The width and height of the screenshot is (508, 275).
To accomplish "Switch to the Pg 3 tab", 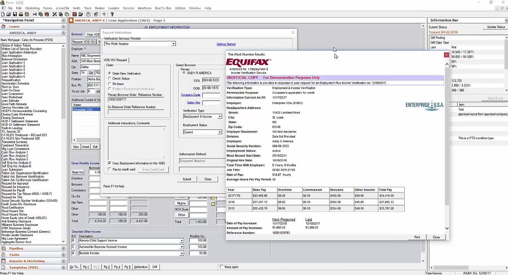I will tap(107, 267).
